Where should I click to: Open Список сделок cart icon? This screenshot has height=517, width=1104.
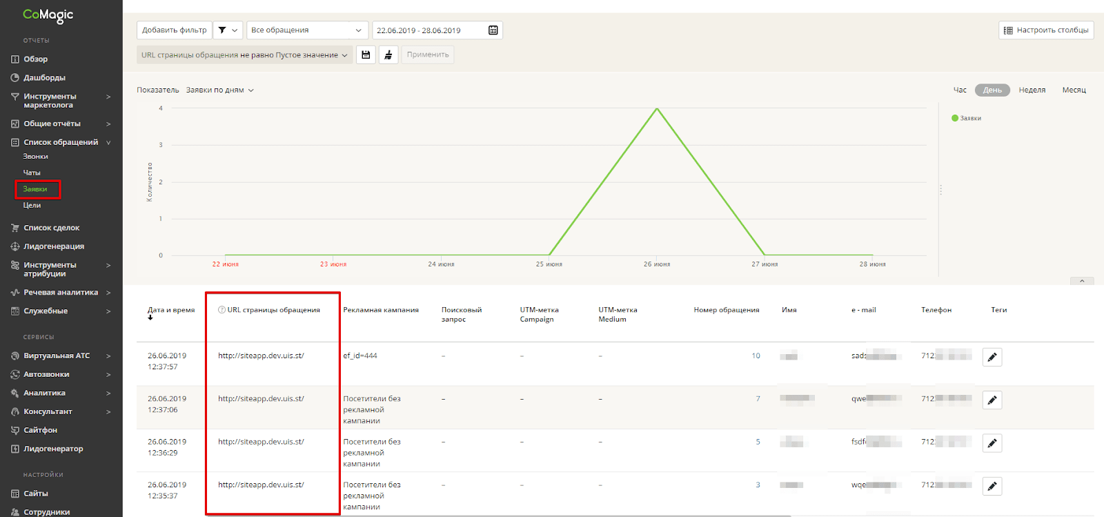click(14, 228)
